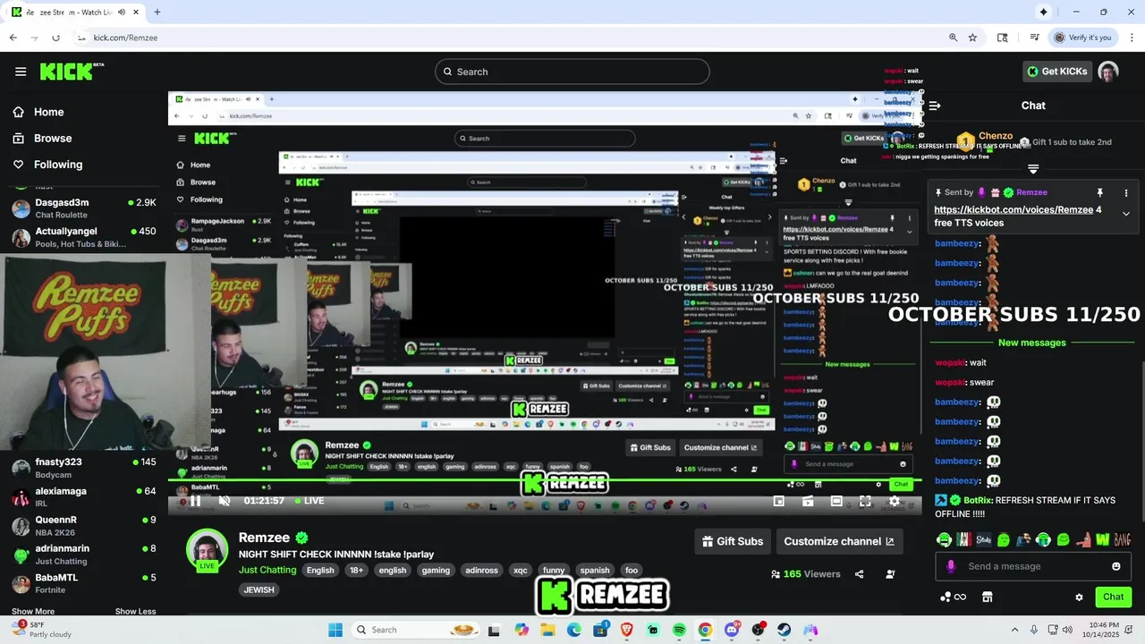The image size is (1145, 644).
Task: Select the adinross tag
Action: (x=481, y=571)
